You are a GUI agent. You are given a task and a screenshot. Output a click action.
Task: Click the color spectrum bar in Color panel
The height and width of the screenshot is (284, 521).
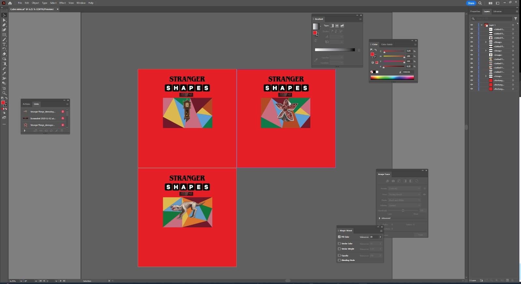pos(392,78)
